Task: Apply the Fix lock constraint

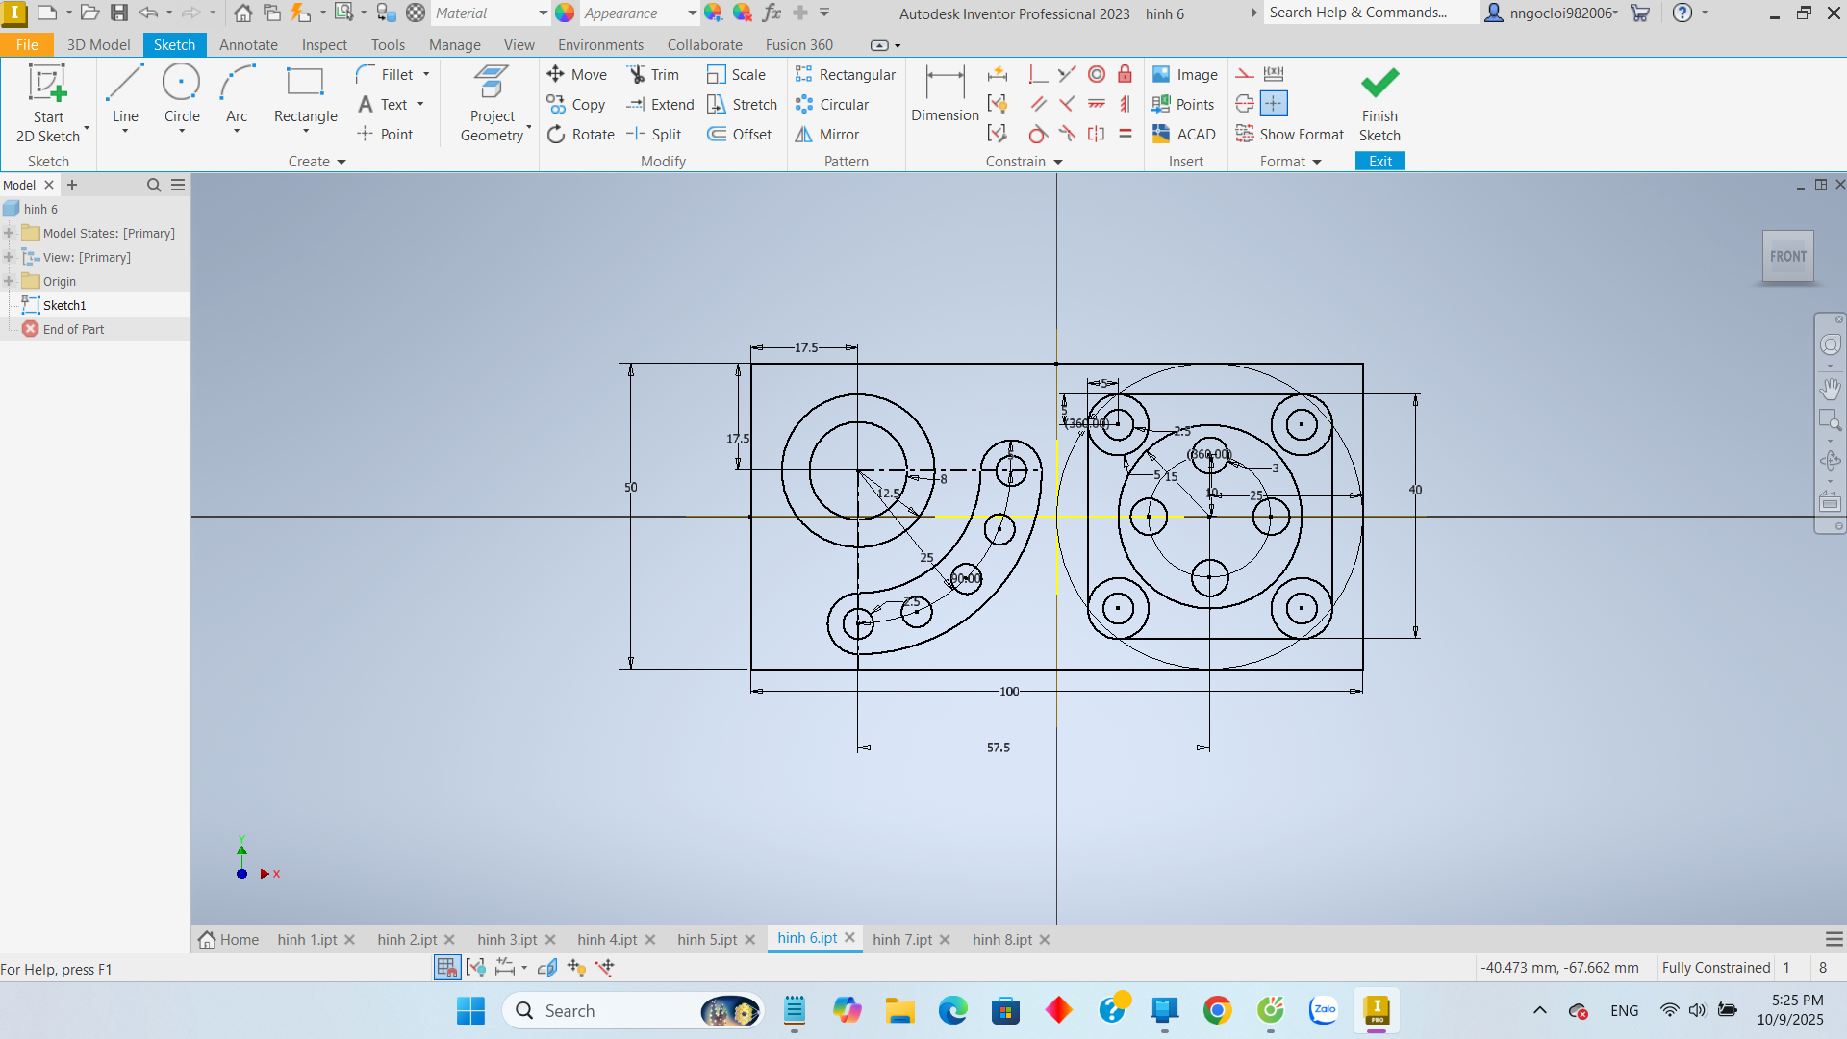Action: pos(1125,74)
